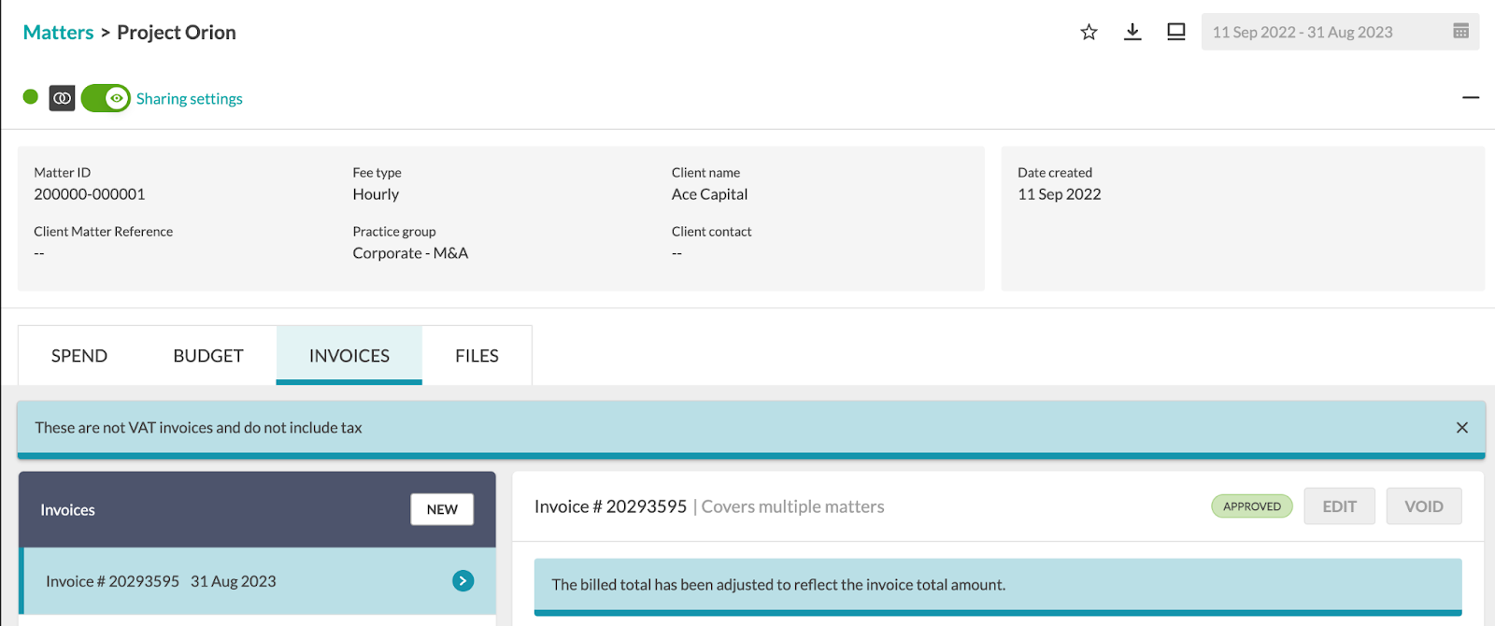Click Matter ID value 200000-000001
This screenshot has width=1495, height=626.
[x=90, y=194]
